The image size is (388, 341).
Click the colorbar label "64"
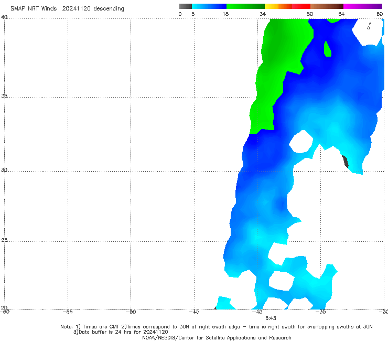pyautogui.click(x=341, y=14)
